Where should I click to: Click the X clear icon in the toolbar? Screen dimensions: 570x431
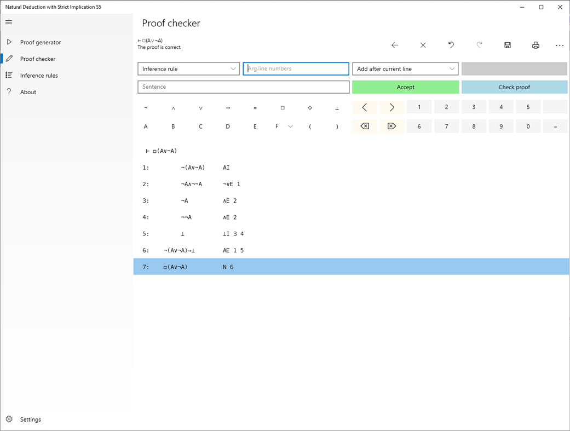(x=423, y=45)
